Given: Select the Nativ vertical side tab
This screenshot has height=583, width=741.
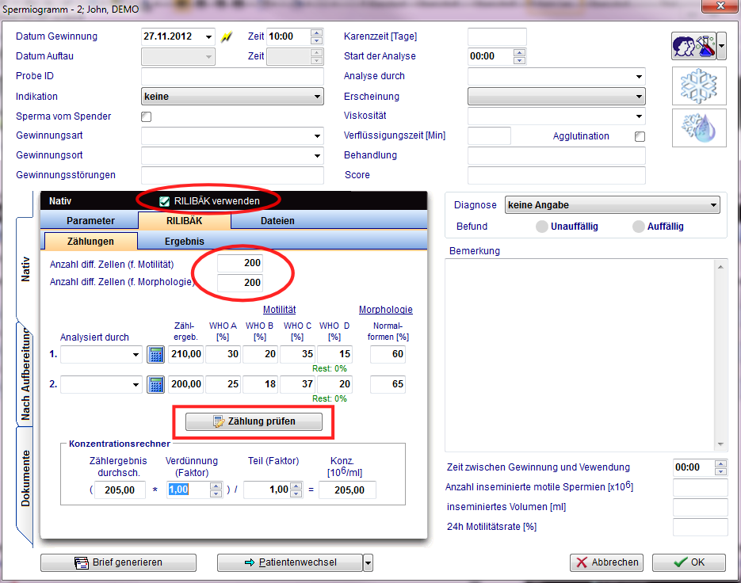Looking at the screenshot, I should (25, 269).
